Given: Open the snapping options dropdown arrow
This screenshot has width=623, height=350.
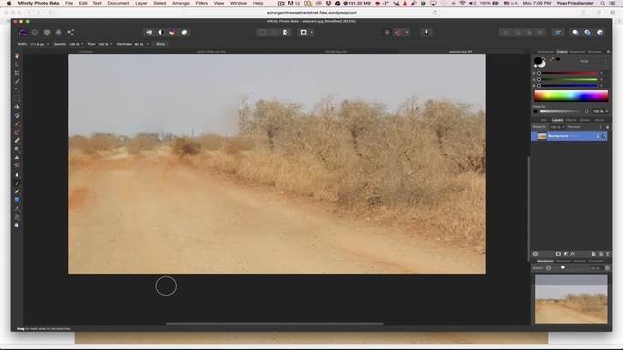Looking at the screenshot, I should (x=407, y=32).
